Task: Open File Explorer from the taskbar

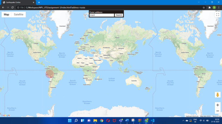Action: tap(95, 120)
